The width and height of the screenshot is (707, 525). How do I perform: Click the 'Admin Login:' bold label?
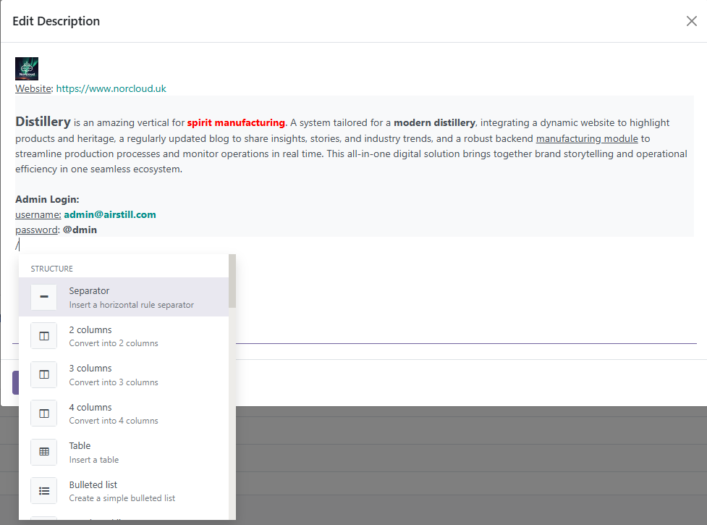pos(47,199)
